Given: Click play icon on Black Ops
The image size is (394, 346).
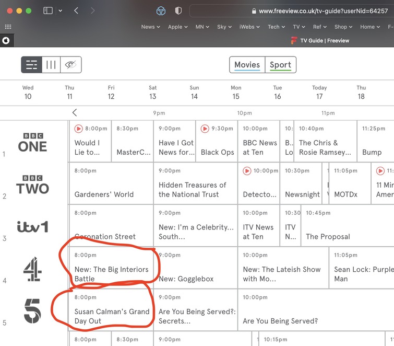Looking at the screenshot, I should click(205, 129).
